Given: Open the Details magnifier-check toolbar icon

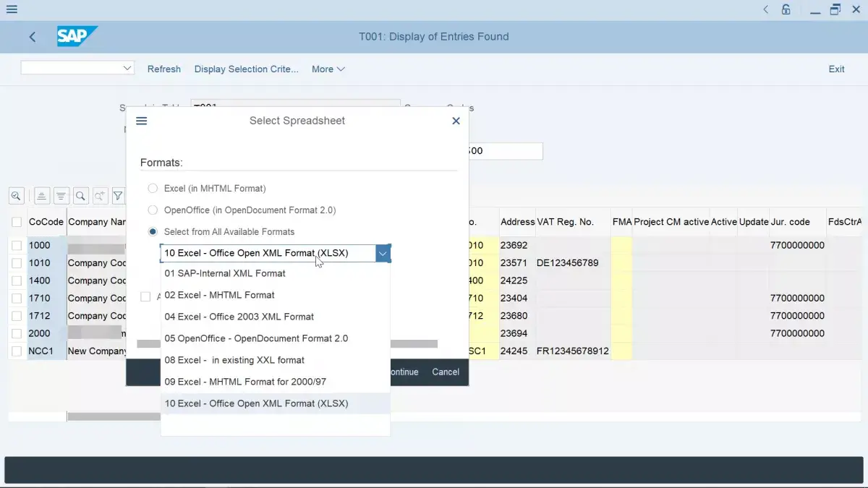Looking at the screenshot, I should pos(16,195).
